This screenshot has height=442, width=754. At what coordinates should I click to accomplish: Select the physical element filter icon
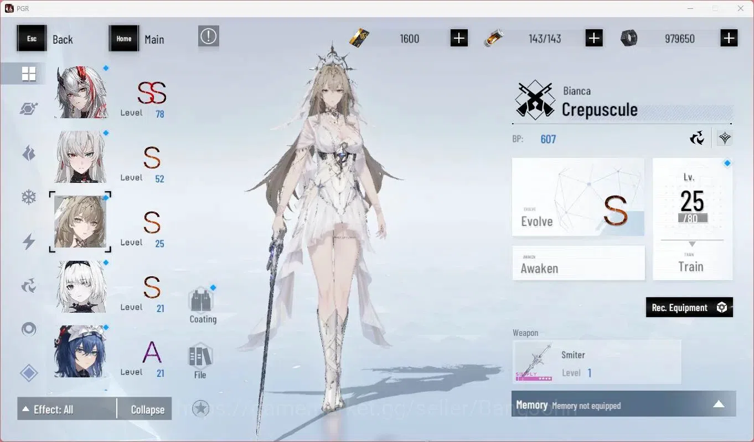coord(29,109)
